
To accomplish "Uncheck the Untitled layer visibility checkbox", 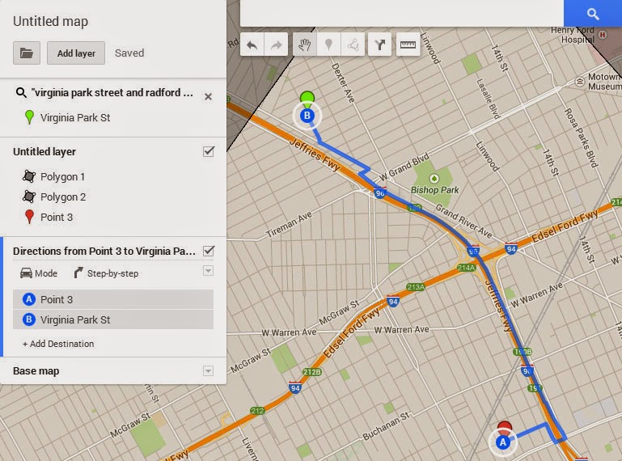I will [209, 151].
